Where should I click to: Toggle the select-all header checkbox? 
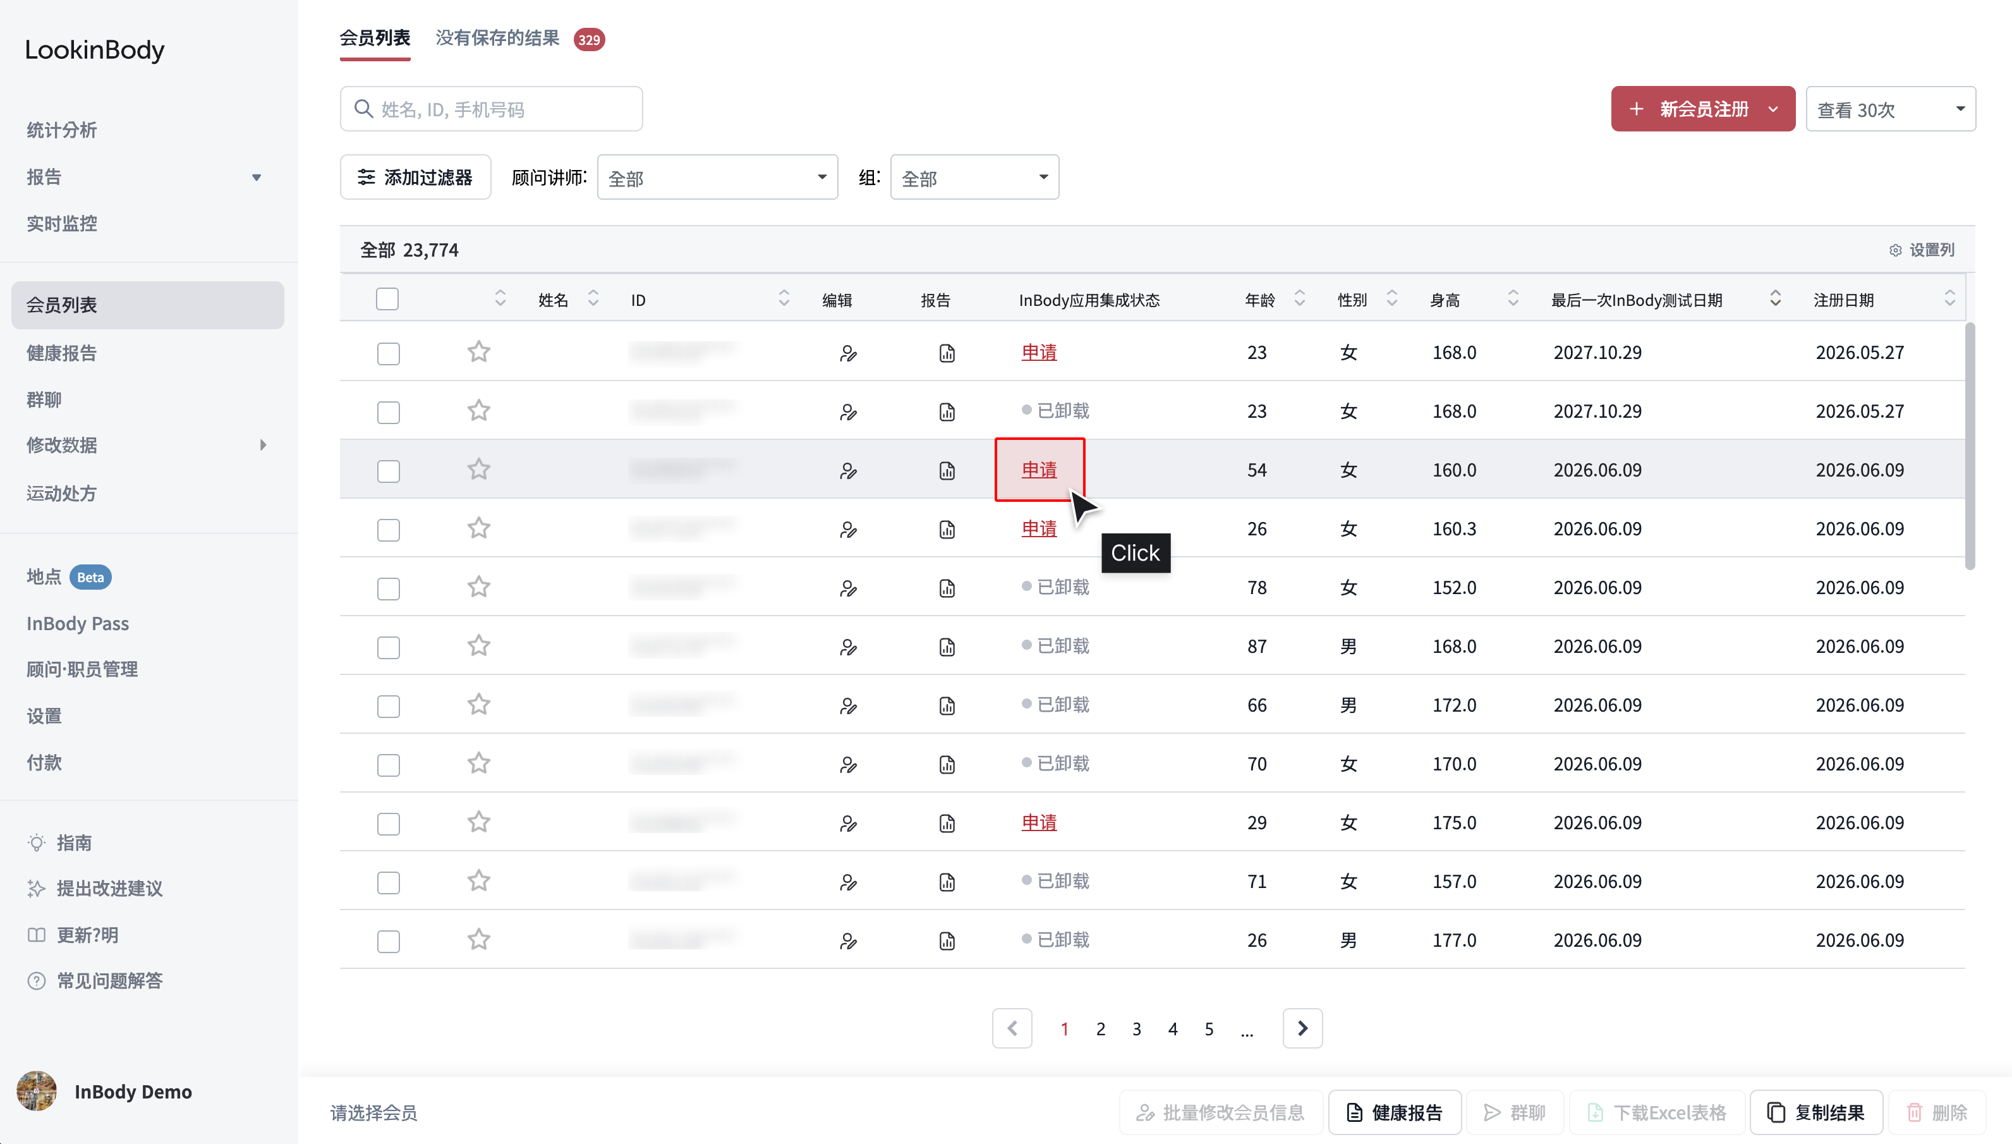[x=387, y=298]
